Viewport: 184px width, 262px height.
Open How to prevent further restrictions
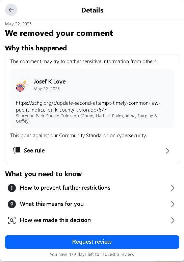pyautogui.click(x=92, y=188)
